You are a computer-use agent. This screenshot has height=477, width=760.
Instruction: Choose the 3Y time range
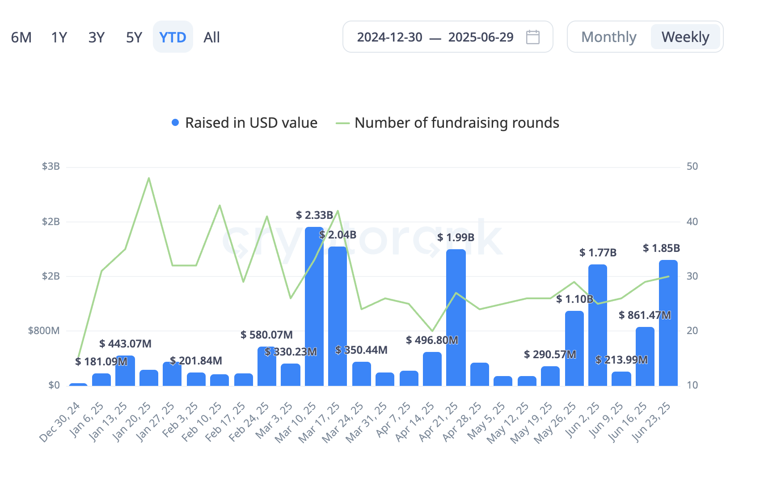click(x=96, y=38)
